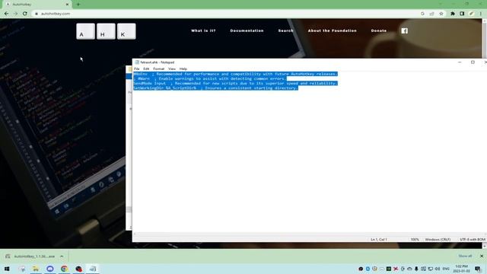The width and height of the screenshot is (487, 274).
Task: Open the Windows Start menu
Action: coord(7,269)
